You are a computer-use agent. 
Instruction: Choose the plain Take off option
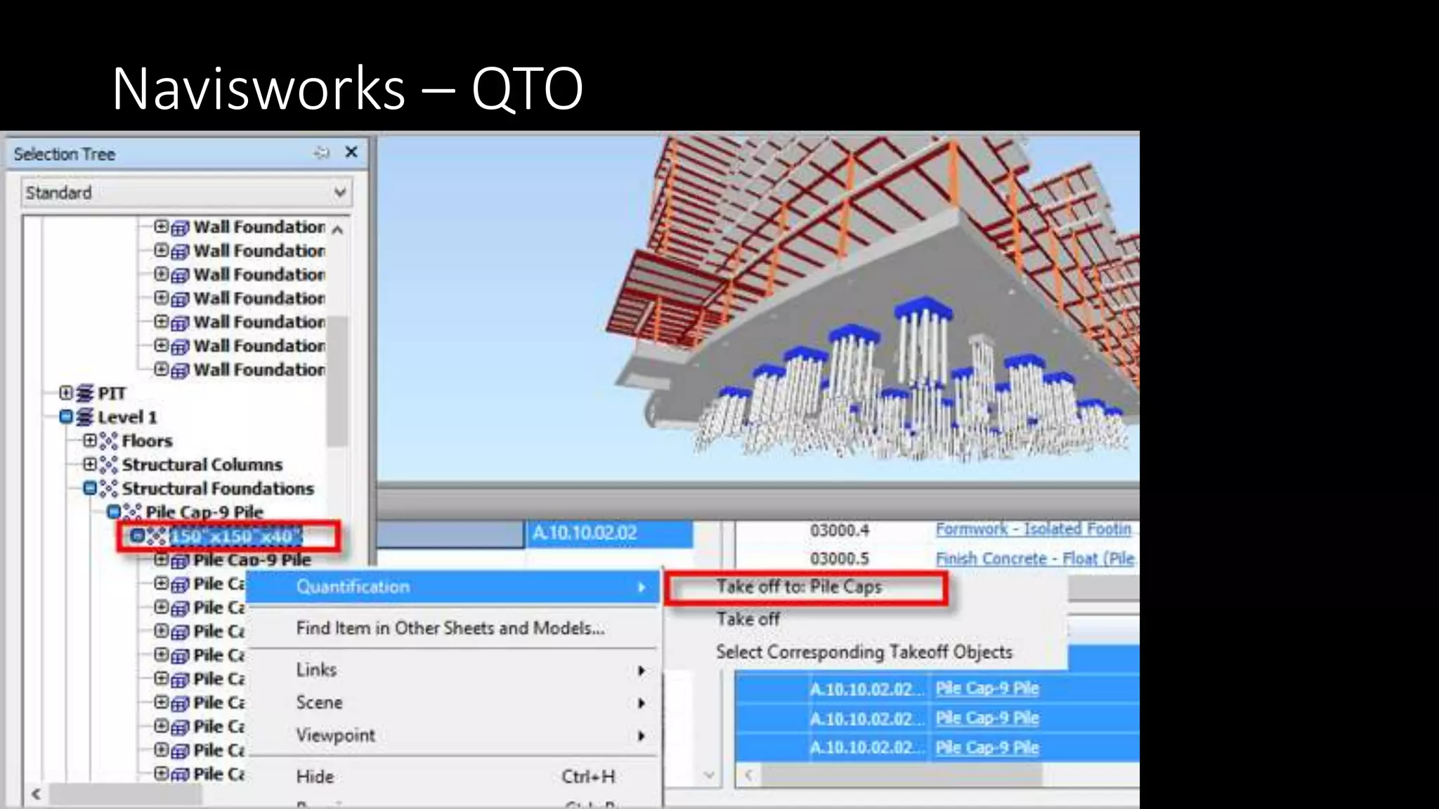(748, 619)
